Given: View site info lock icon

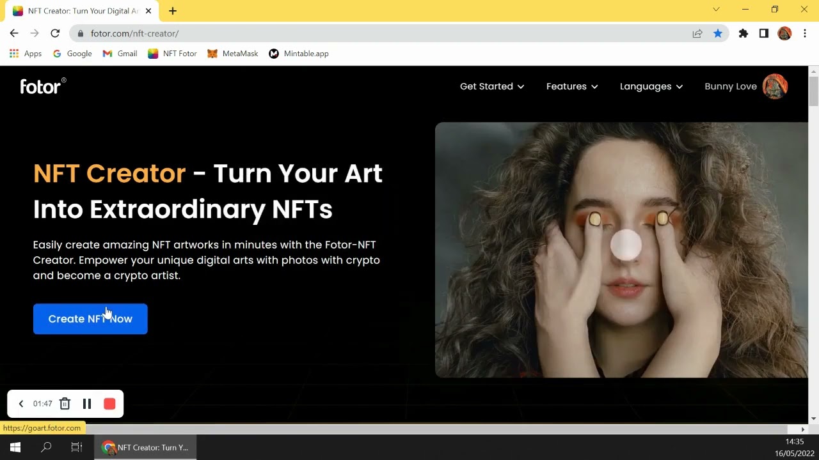Looking at the screenshot, I should (80, 33).
